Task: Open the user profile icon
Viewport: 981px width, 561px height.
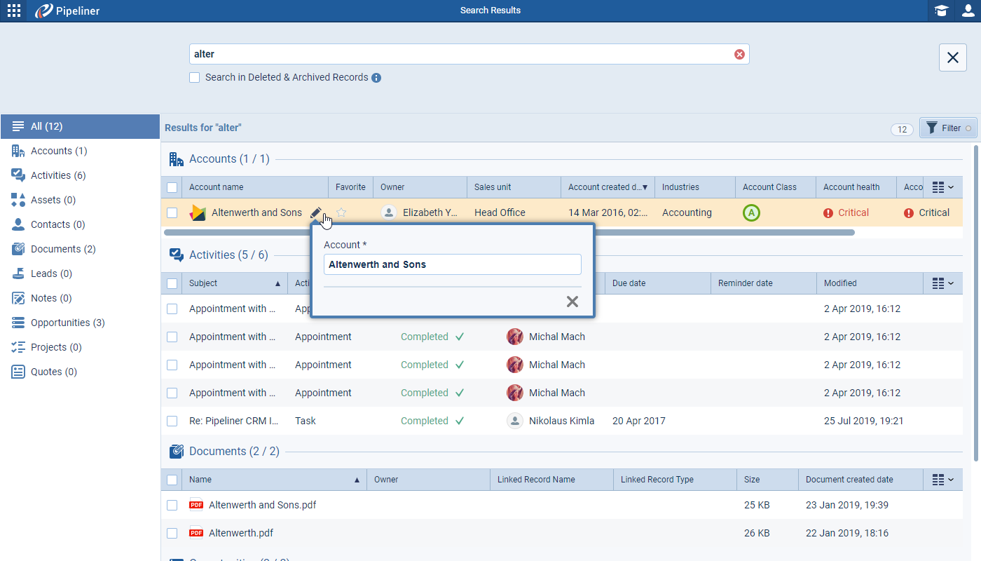Action: tap(968, 11)
